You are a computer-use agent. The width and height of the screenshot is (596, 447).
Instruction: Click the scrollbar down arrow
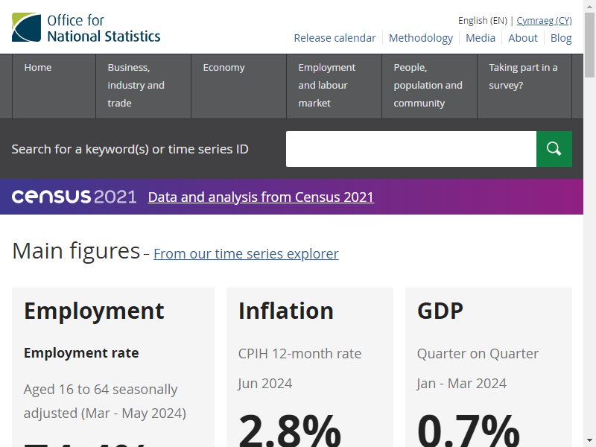click(x=590, y=441)
